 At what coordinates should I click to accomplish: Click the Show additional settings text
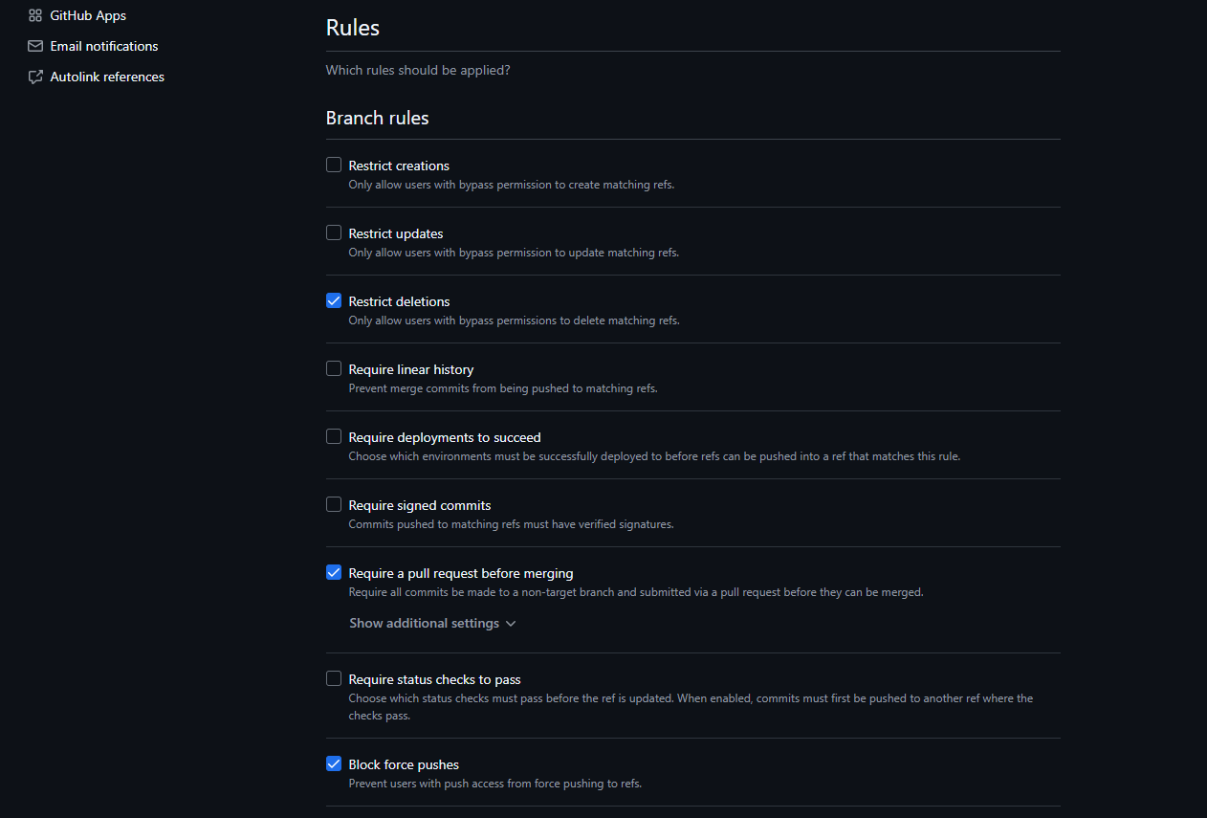coord(423,623)
